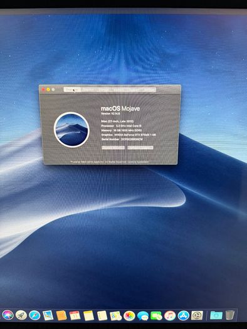Open Siri from the dock

point(8,315)
